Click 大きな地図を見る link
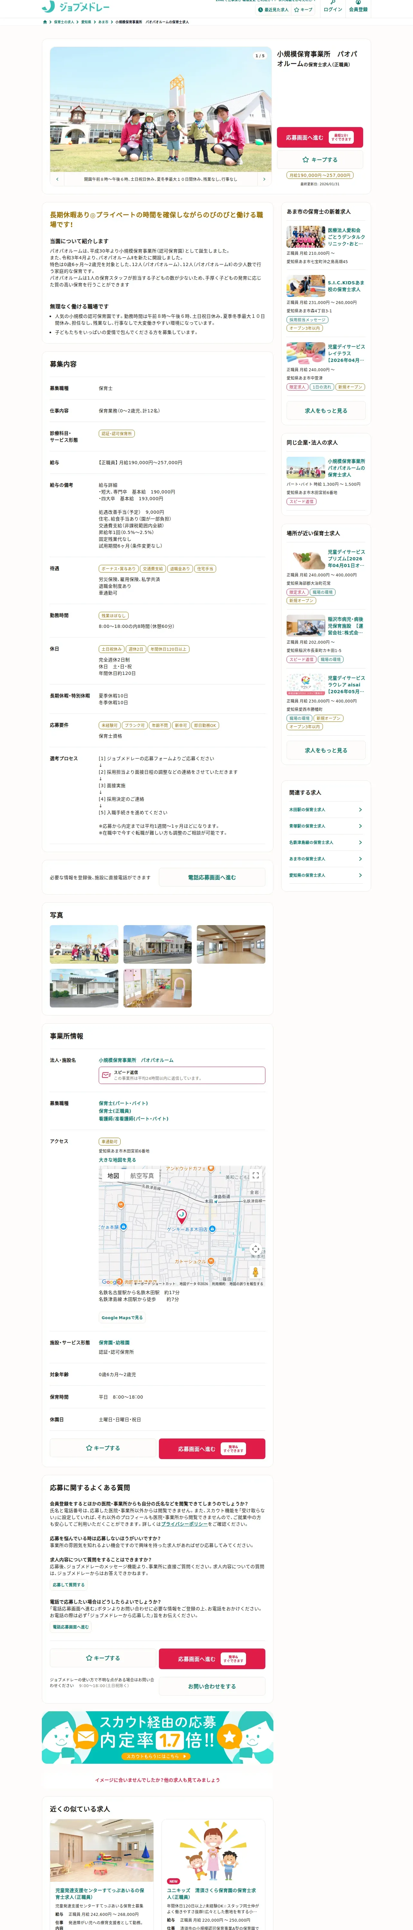413x1930 pixels. pos(118,1160)
